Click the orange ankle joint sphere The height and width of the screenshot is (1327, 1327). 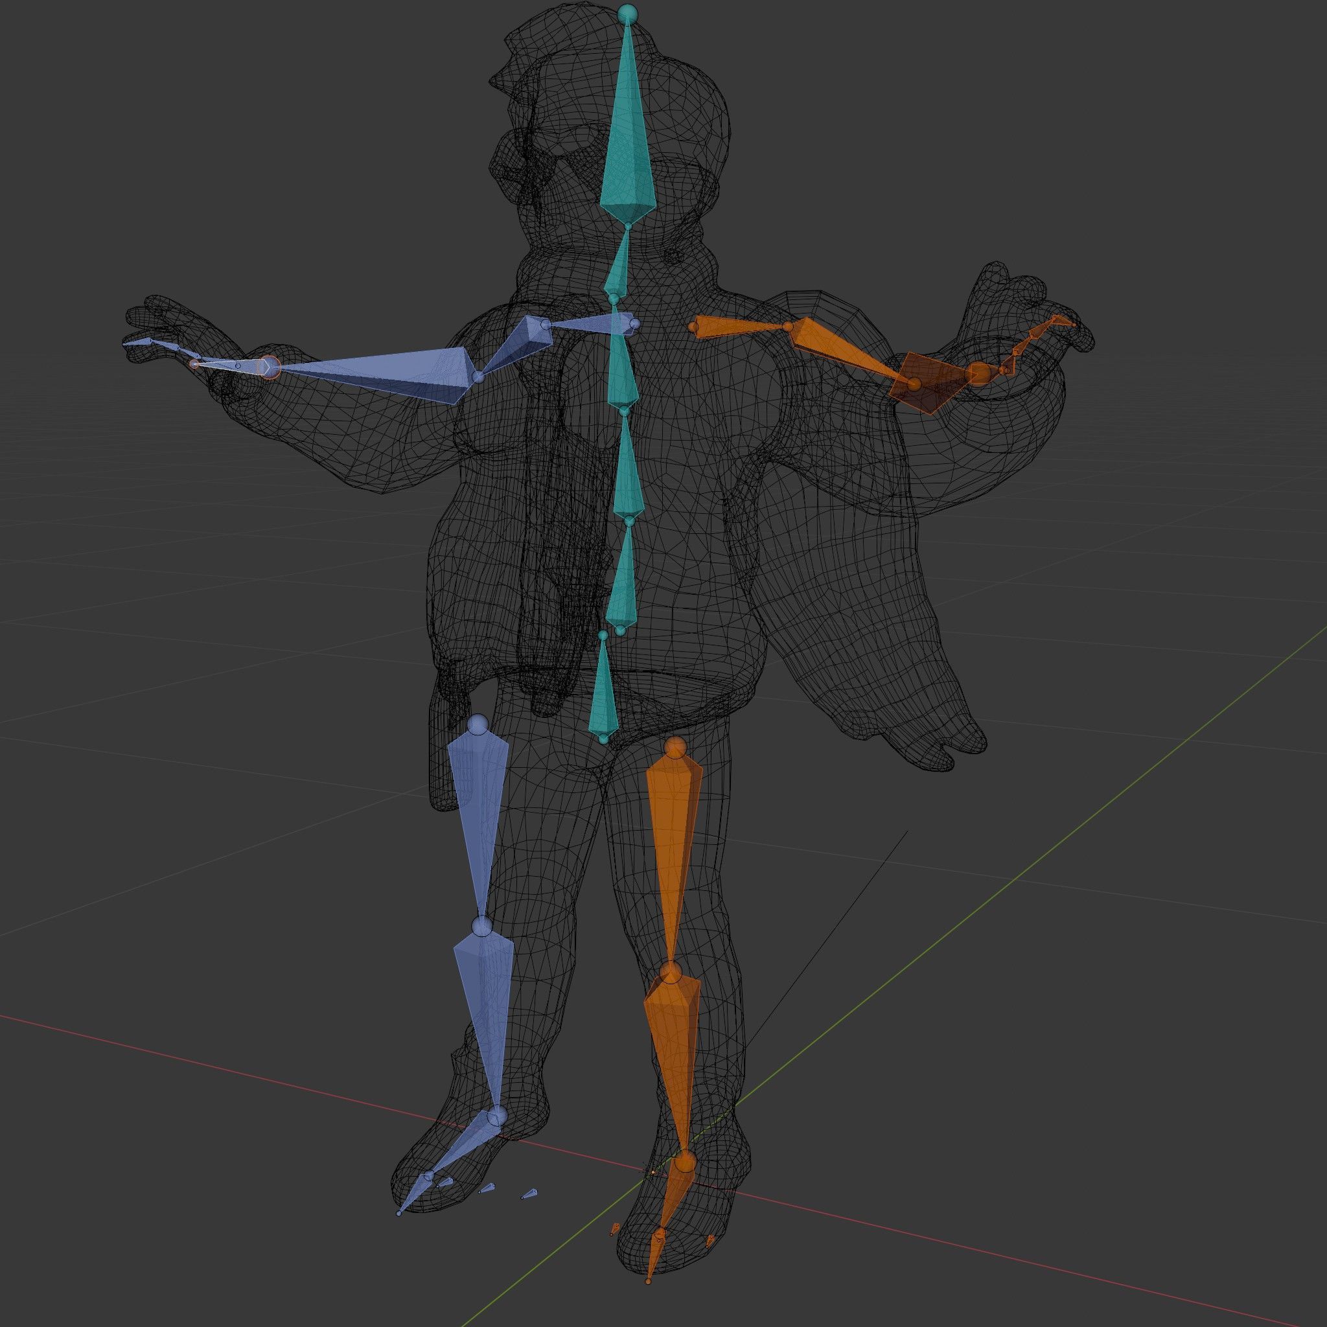685,1163
